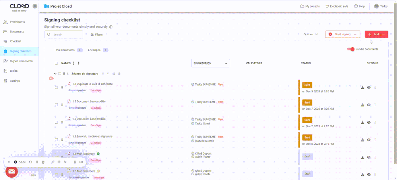The width and height of the screenshot is (397, 180).
Task: Collapse the sidebar with the arrow icon
Action: point(35,6)
